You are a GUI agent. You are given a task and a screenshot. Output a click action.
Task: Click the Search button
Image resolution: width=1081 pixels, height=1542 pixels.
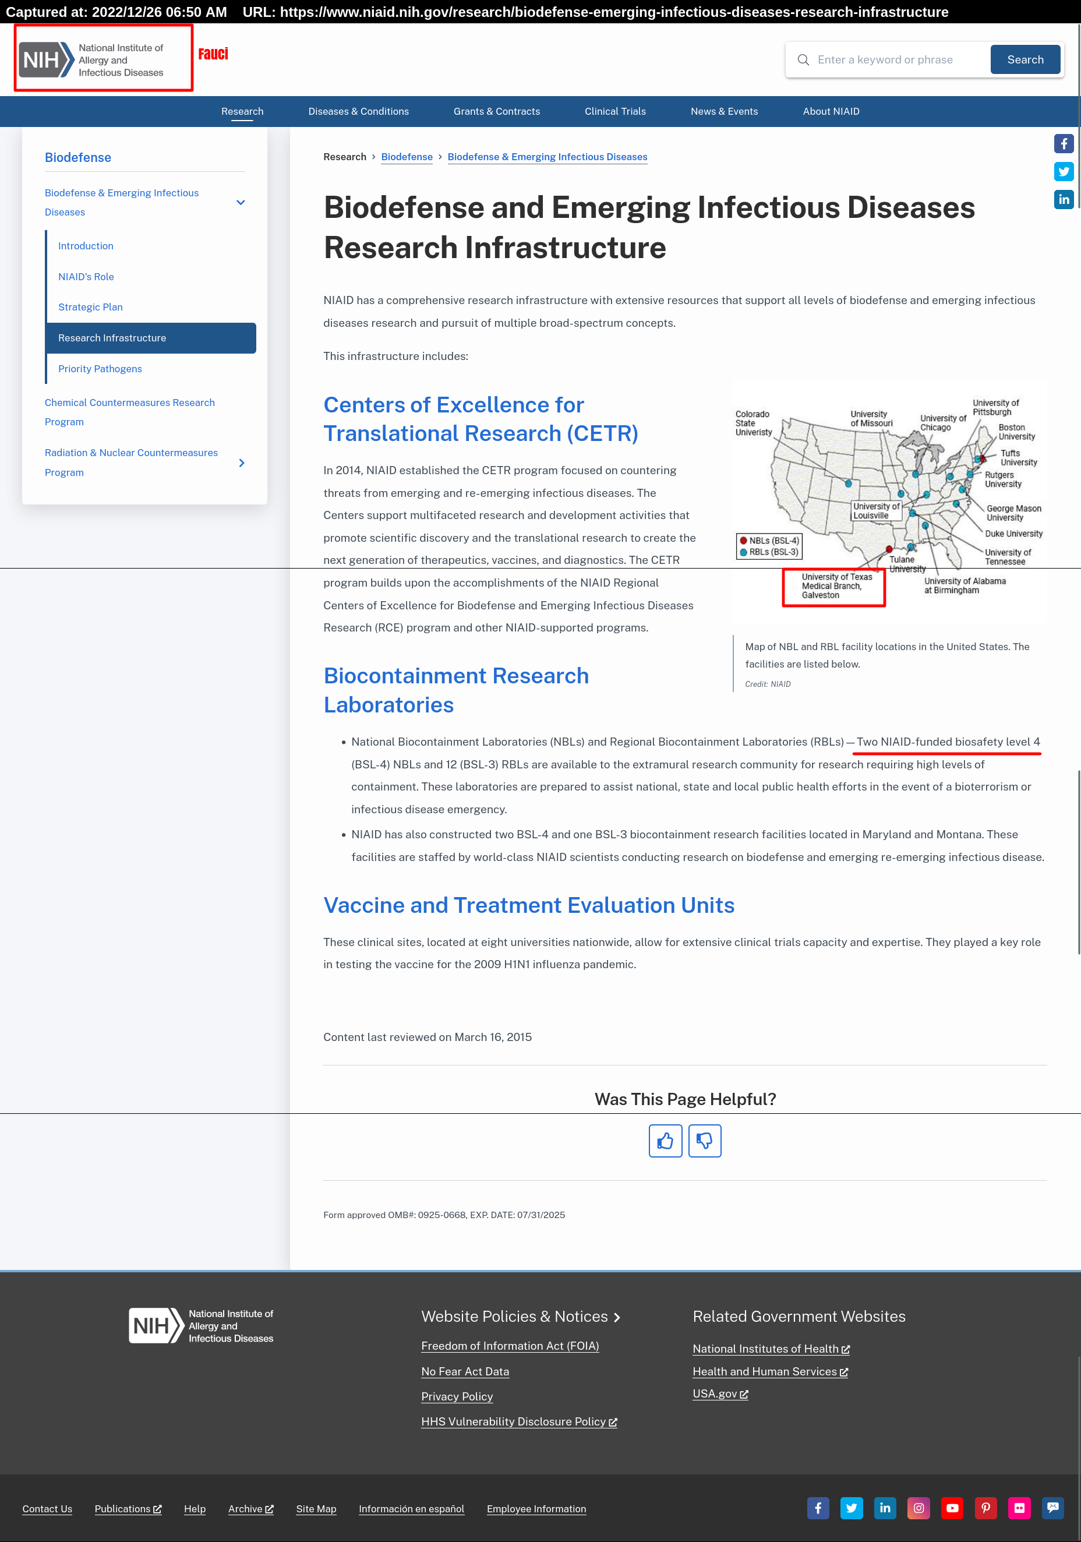pyautogui.click(x=1025, y=60)
